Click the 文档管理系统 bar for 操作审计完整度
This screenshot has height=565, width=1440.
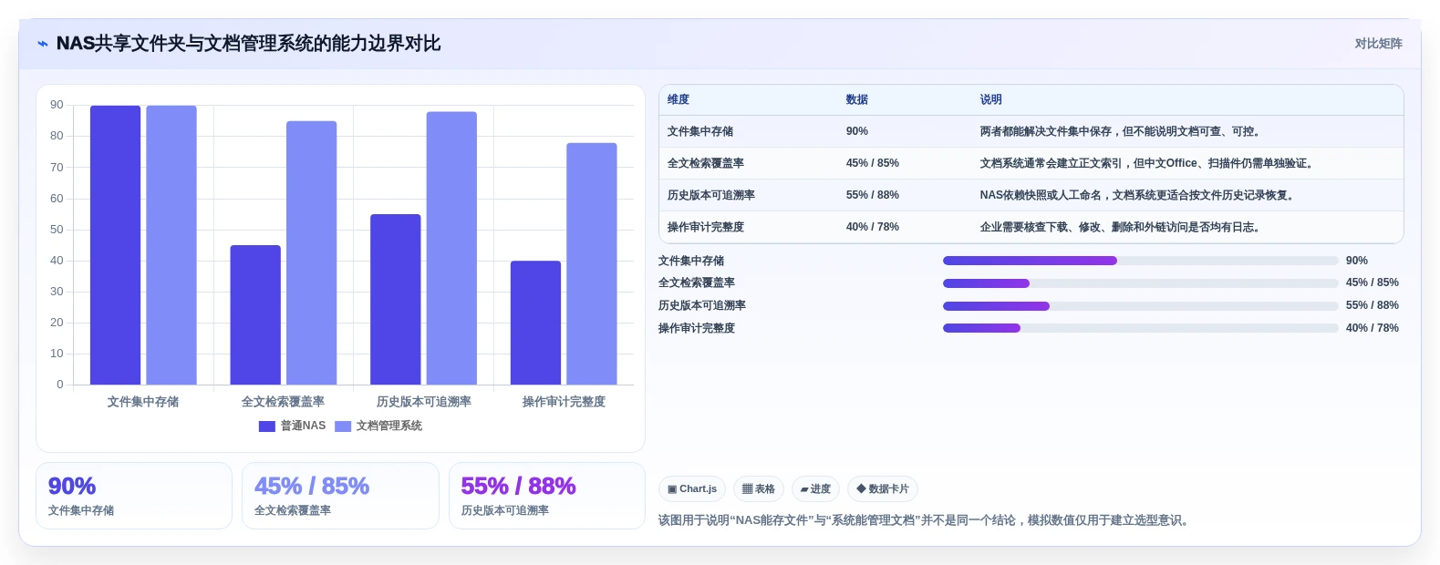click(592, 264)
